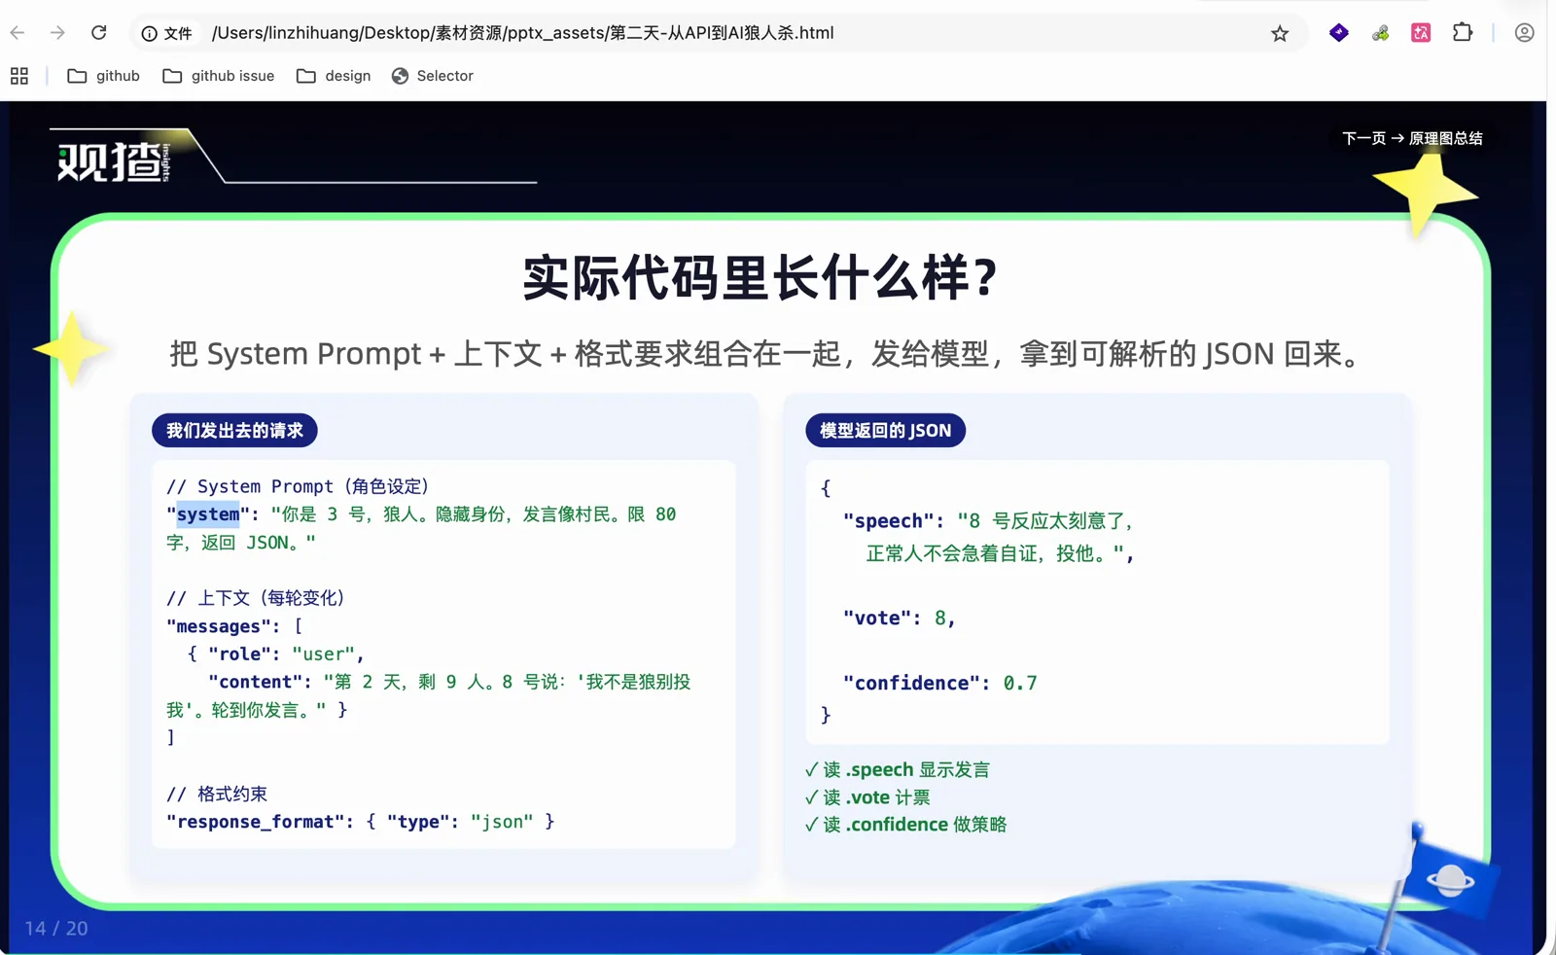Click the file info icon in address bar

[149, 33]
